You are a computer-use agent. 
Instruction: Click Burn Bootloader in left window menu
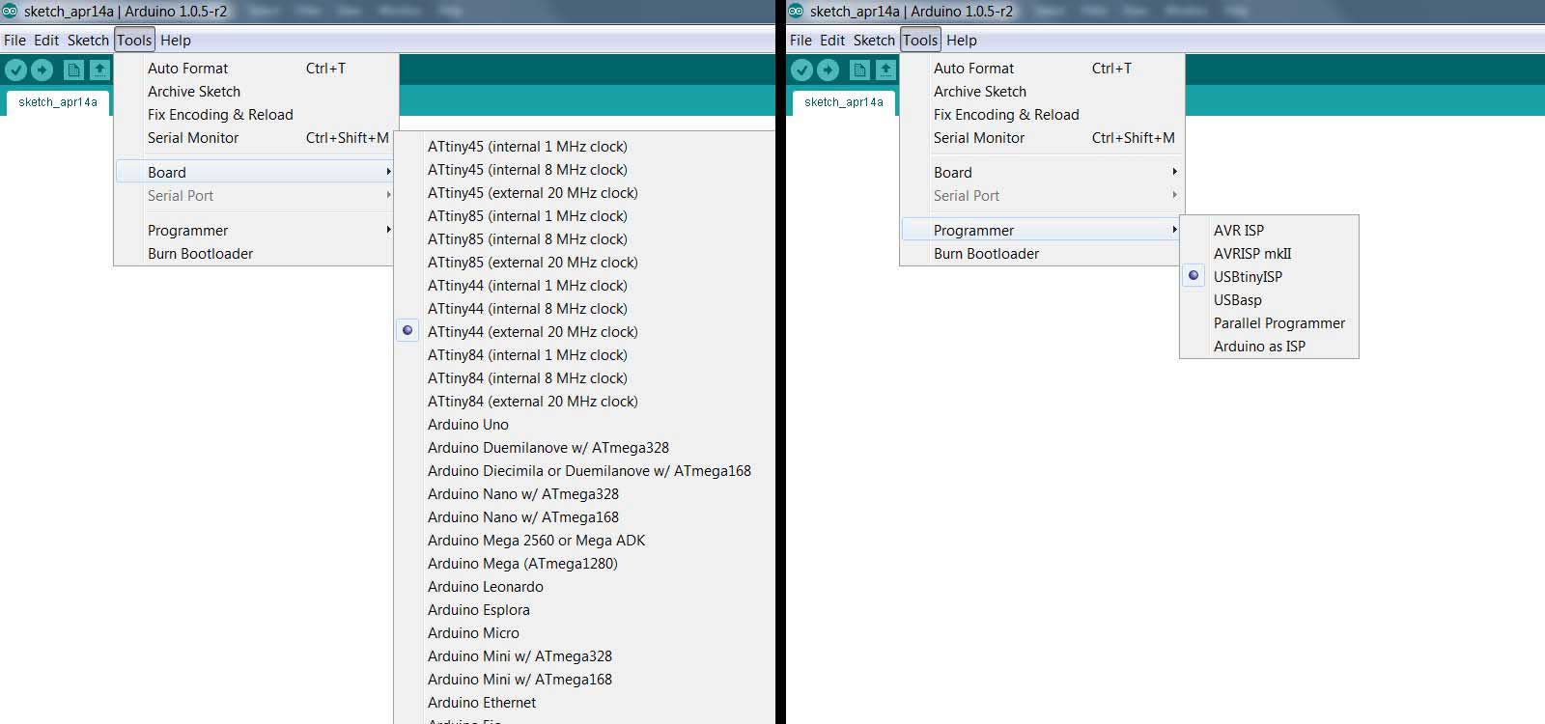[x=255, y=254]
